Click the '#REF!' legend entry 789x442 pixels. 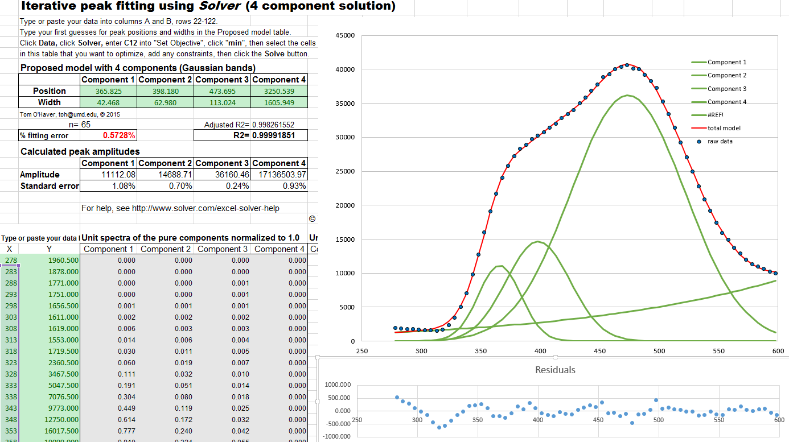click(717, 115)
